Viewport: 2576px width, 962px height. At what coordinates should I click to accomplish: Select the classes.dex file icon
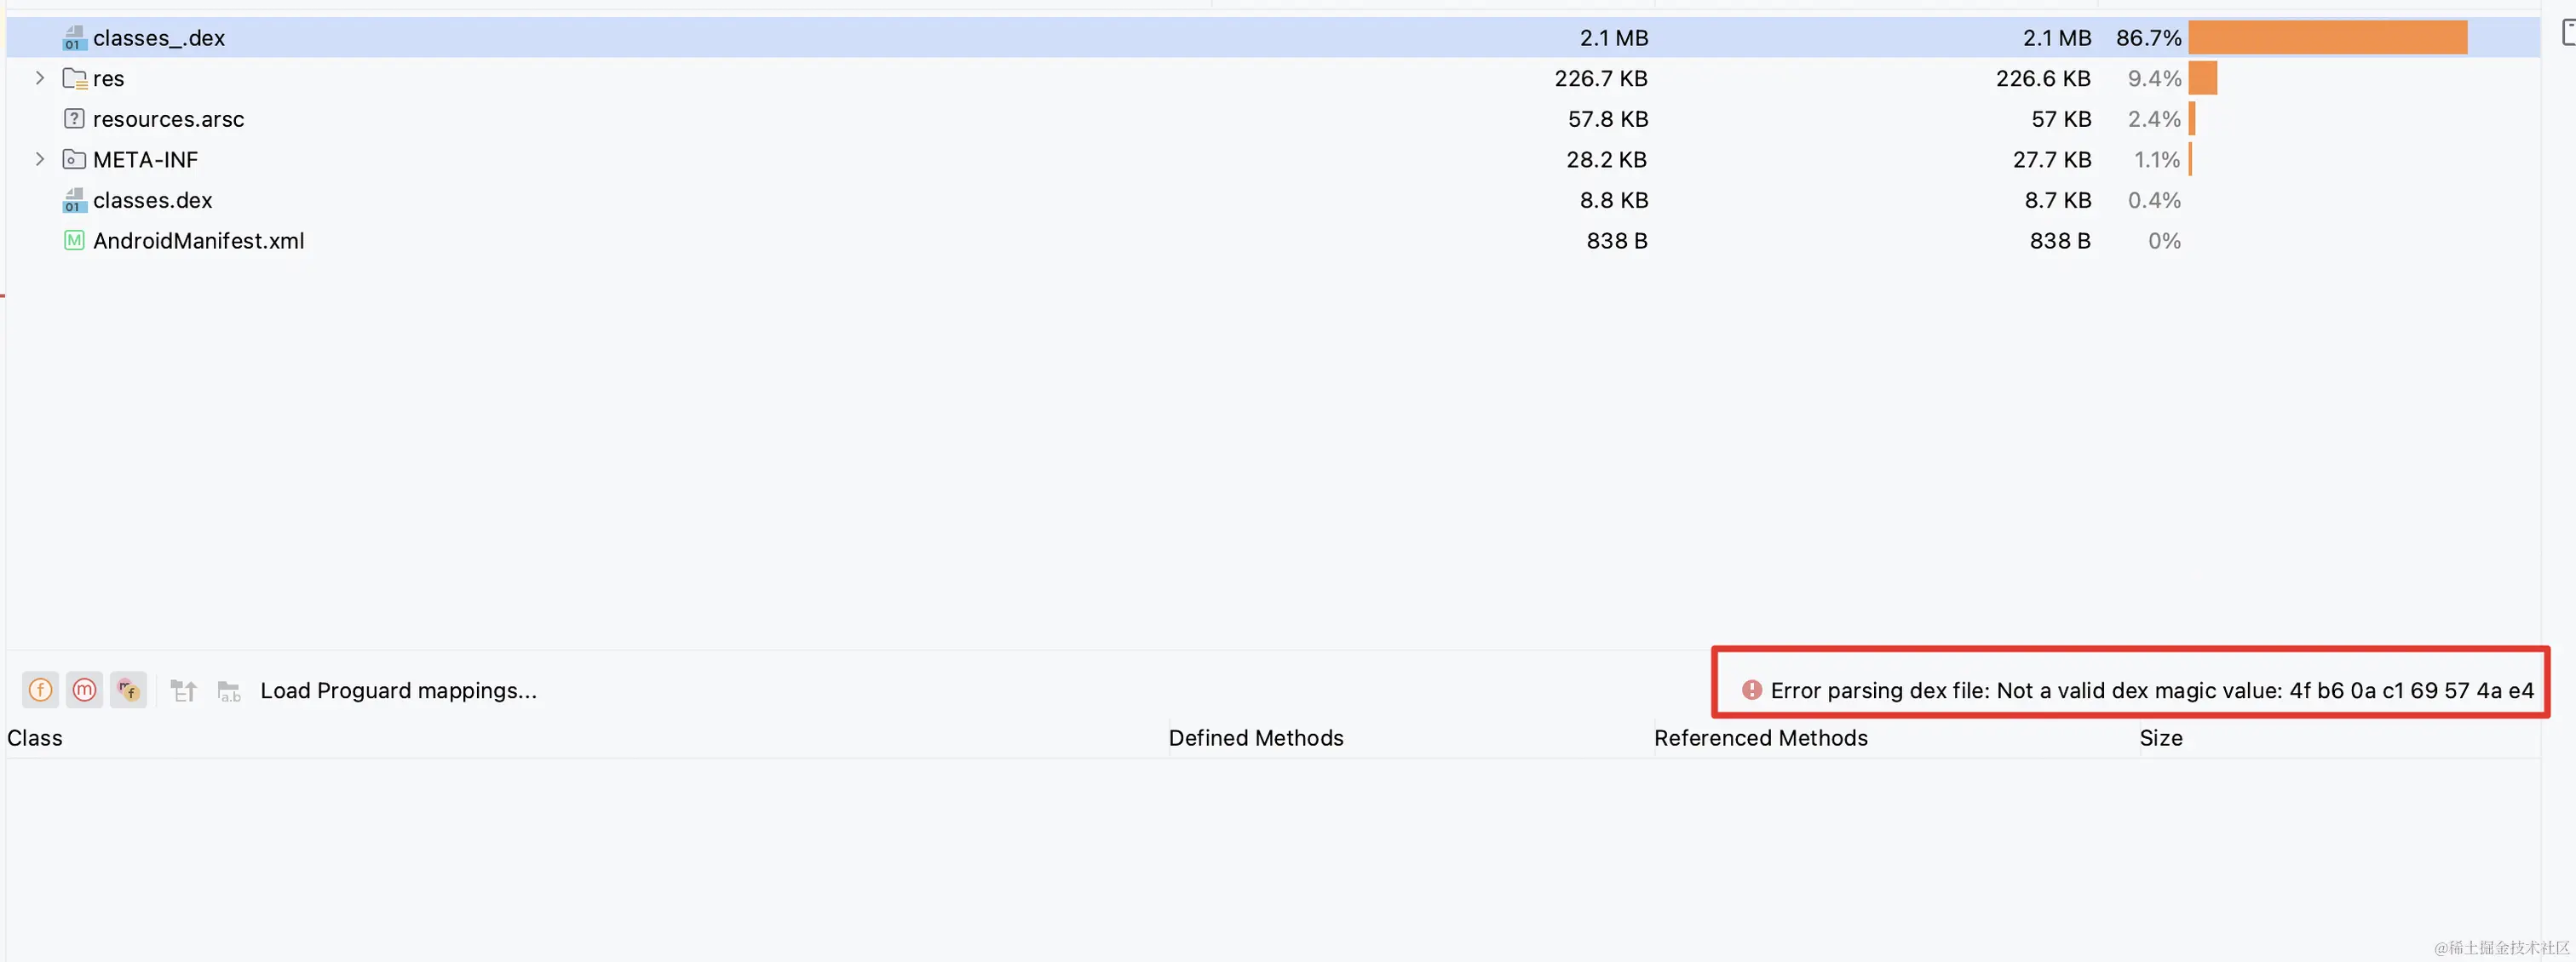point(74,200)
